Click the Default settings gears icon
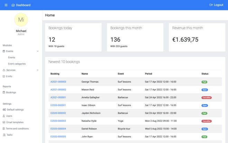Viewport: 228px width, 143px height. [x=4, y=110]
